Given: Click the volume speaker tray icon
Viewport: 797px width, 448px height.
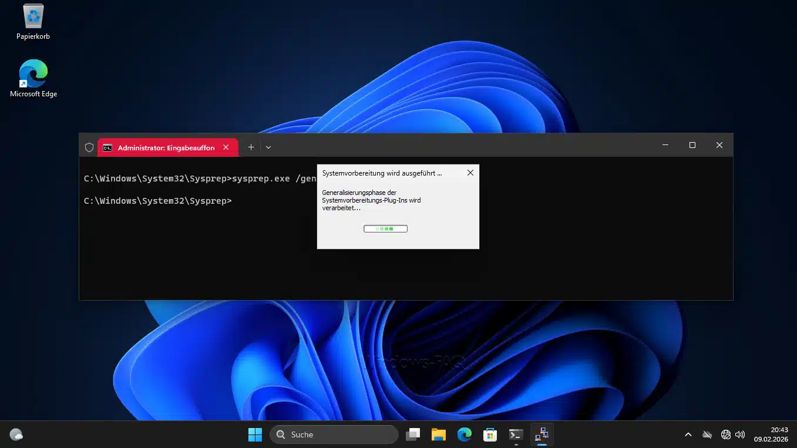Looking at the screenshot, I should [740, 434].
